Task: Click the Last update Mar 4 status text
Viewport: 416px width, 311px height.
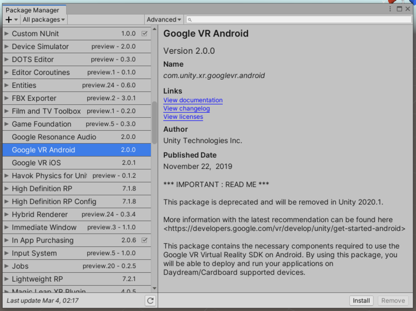Action: point(43,300)
